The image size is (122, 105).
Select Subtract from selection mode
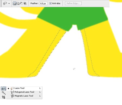(21, 4)
